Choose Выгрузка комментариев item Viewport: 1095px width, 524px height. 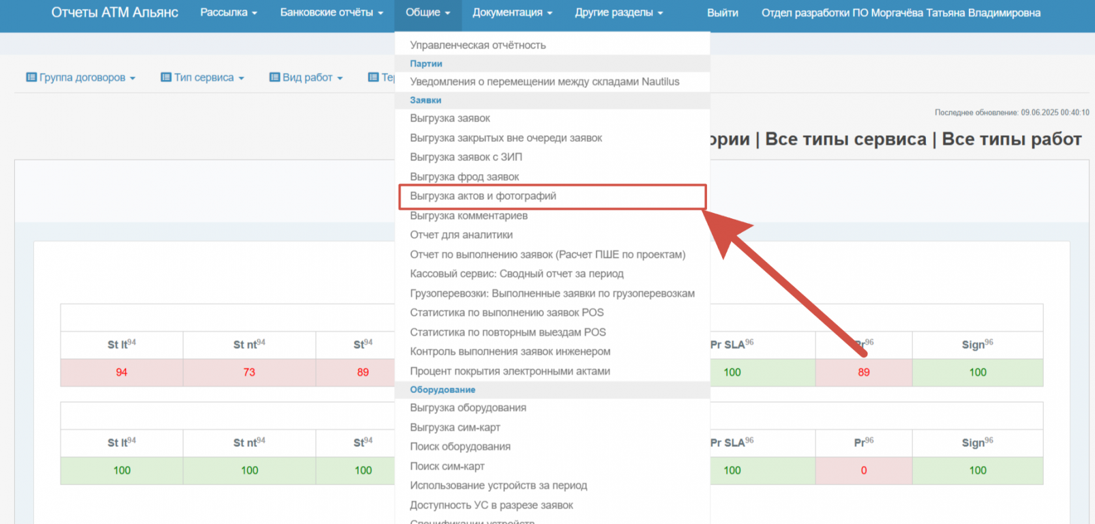coord(468,216)
